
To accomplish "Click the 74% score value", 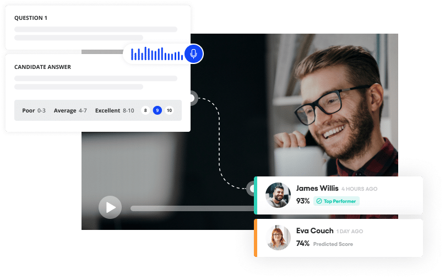I will [x=303, y=244].
